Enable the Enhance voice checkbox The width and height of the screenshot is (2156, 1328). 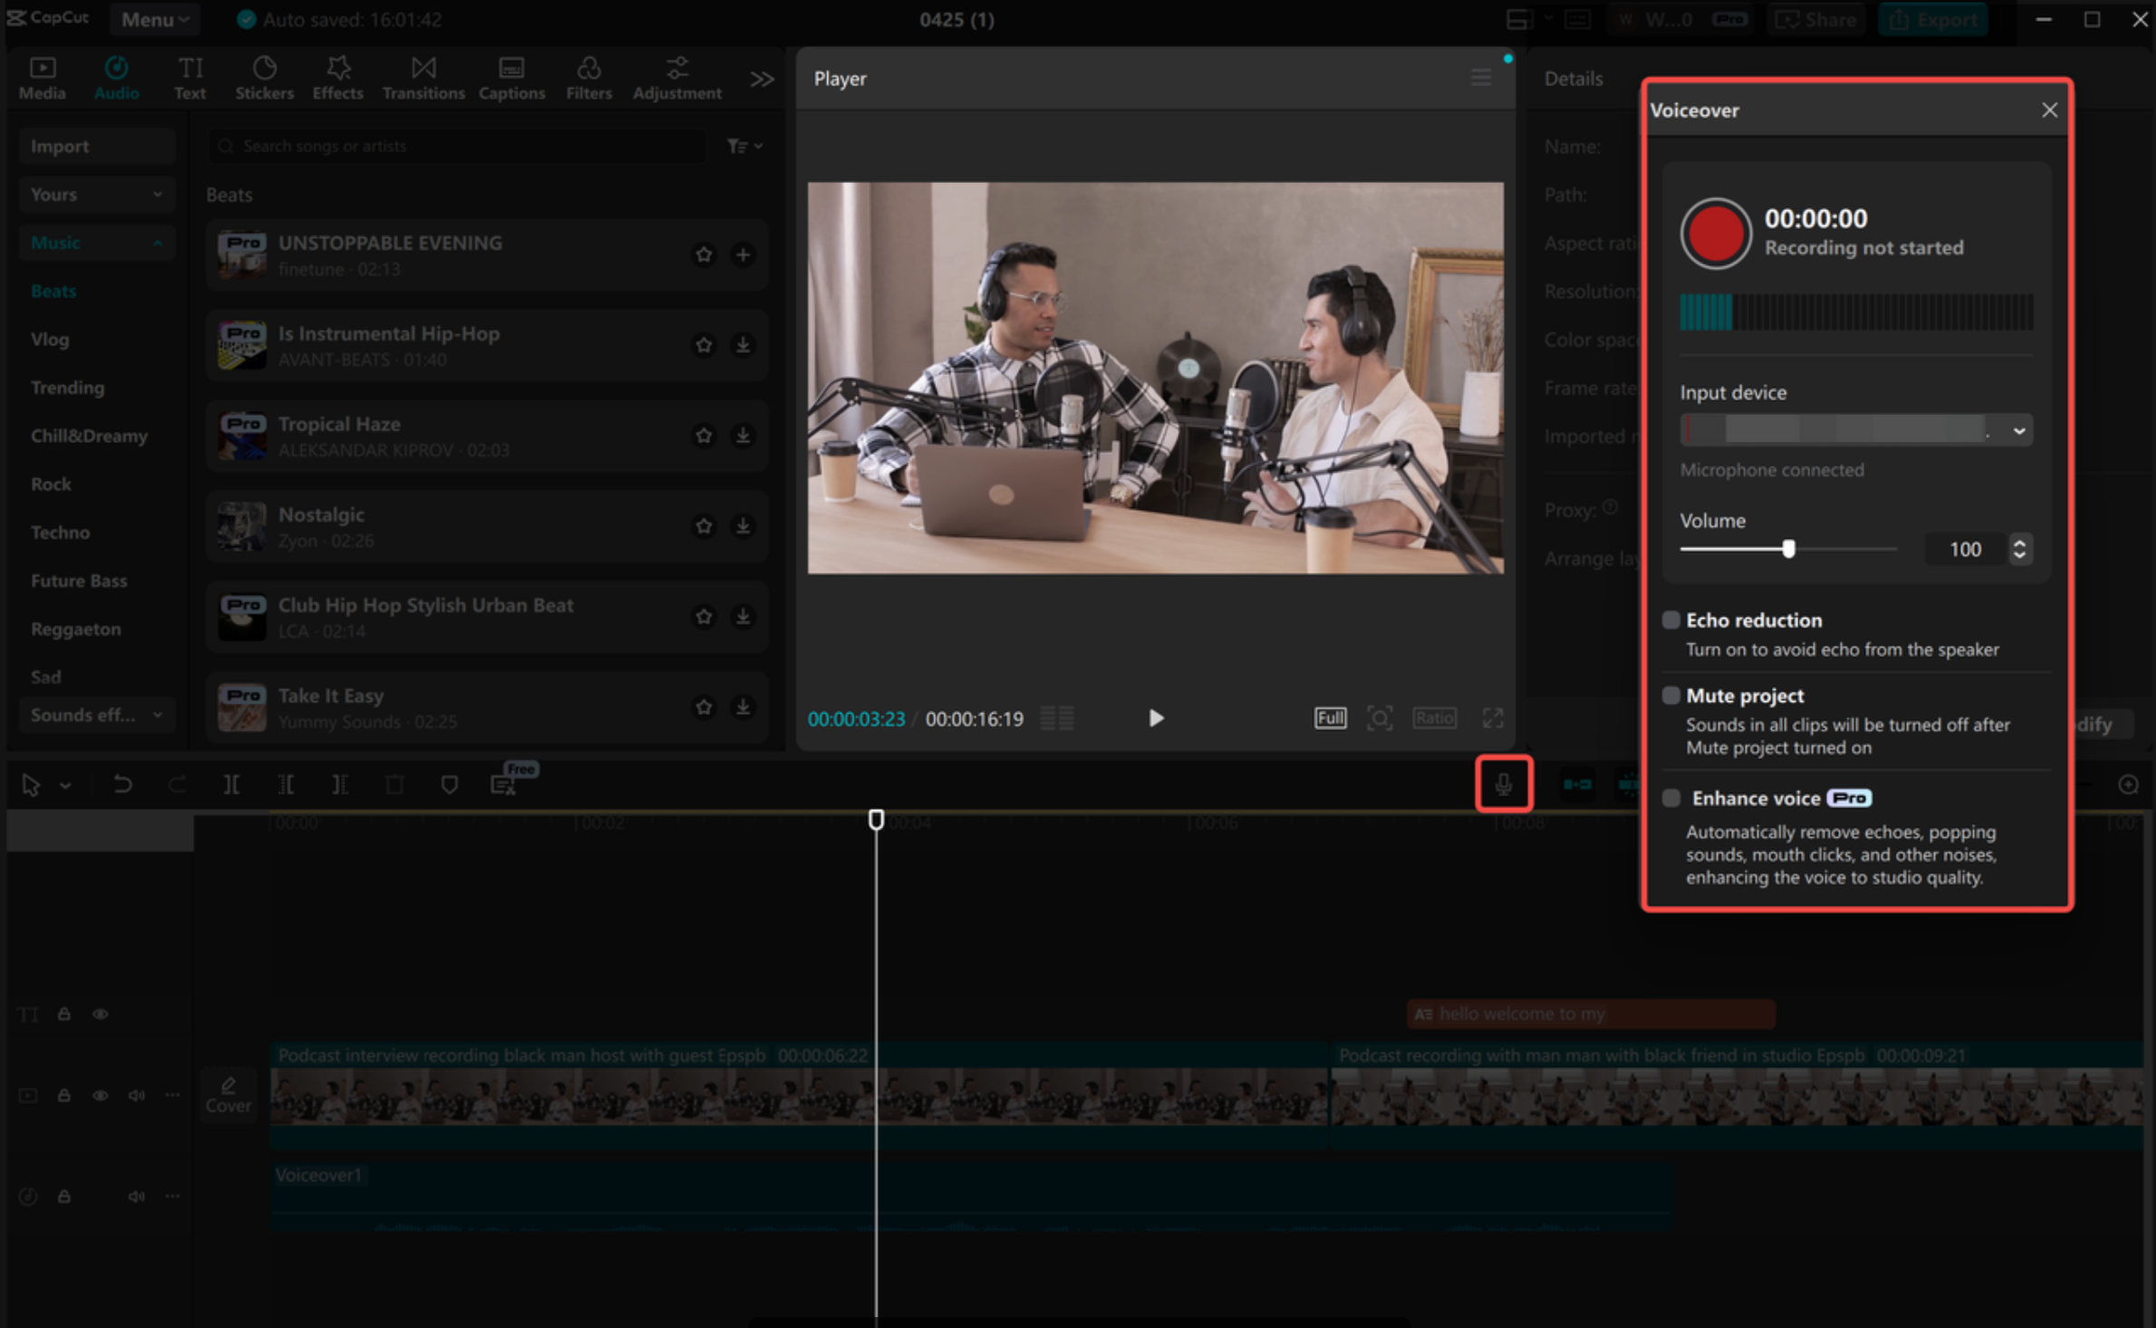pos(1670,797)
